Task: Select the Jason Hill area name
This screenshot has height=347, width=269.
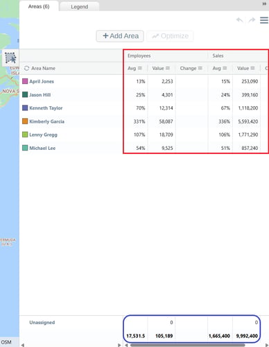Action: [40, 95]
